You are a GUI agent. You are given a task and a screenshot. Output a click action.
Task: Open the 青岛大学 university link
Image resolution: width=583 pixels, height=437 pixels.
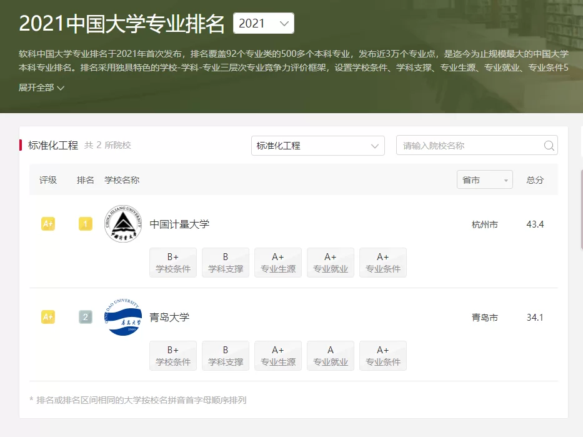point(169,317)
